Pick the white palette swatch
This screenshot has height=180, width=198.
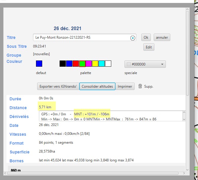108,64
